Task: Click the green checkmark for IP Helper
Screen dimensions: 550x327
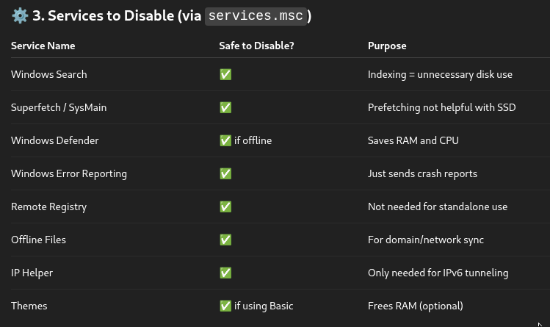Action: point(225,273)
